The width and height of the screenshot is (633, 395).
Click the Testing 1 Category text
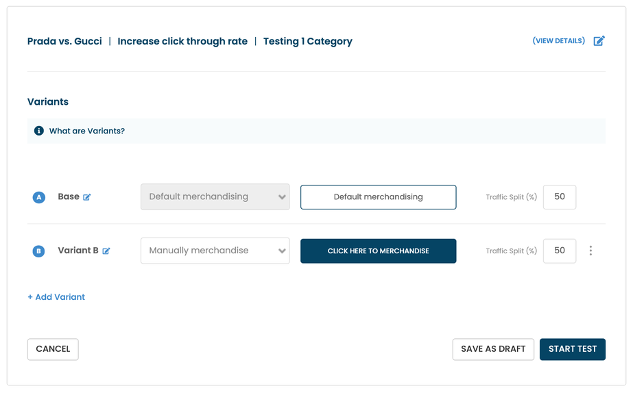tap(308, 41)
